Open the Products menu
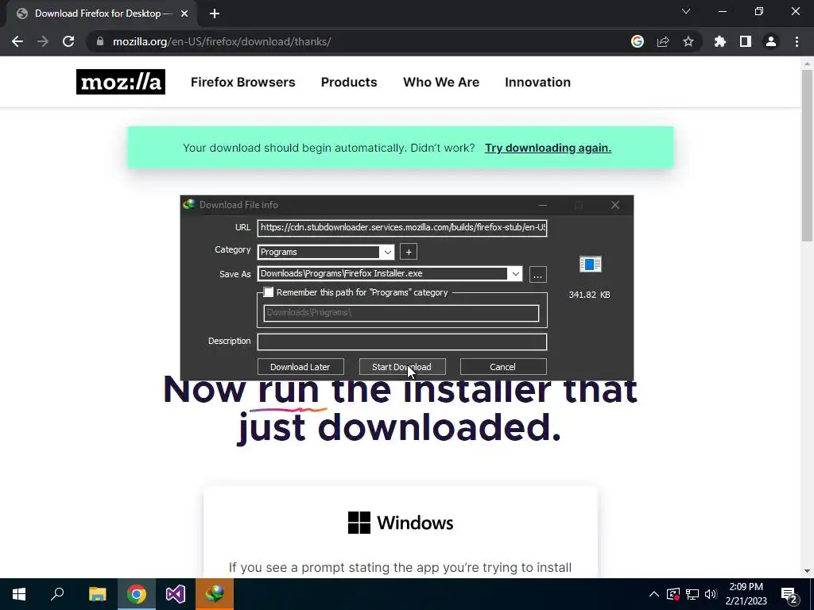 349,82
